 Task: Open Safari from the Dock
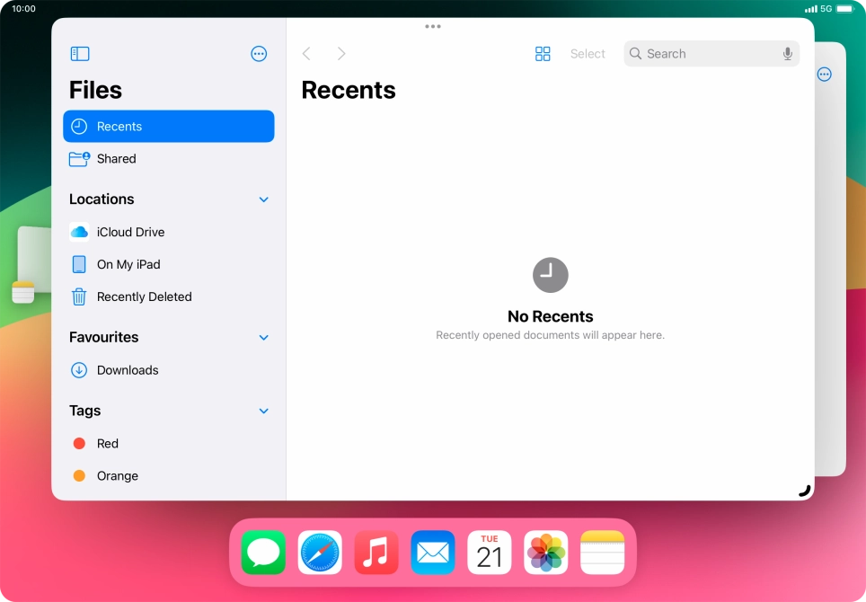point(319,553)
